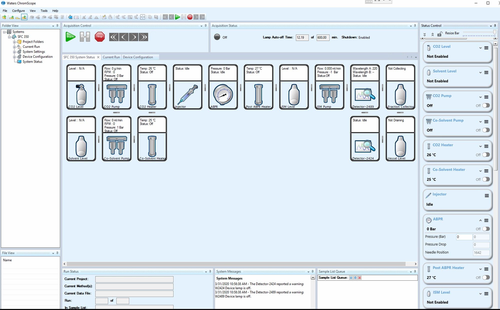Viewport: 500px width, 310px height.
Task: Click the skip-to-last double arrow button
Action: [x=143, y=37]
